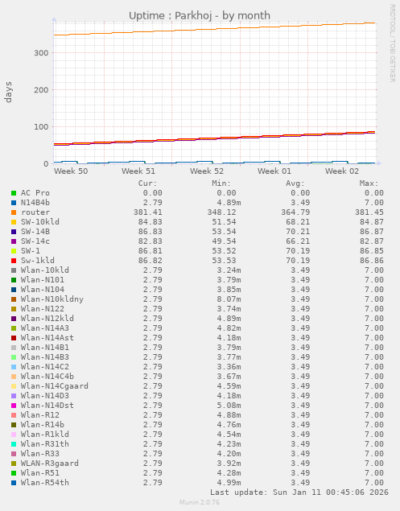This screenshot has width=400, height=511.
Task: Click the Wlan-N10kldny minimum value 8.07m
Action: (229, 299)
